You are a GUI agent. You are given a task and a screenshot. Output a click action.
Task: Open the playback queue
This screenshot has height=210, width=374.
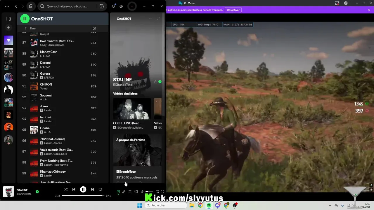point(130,192)
